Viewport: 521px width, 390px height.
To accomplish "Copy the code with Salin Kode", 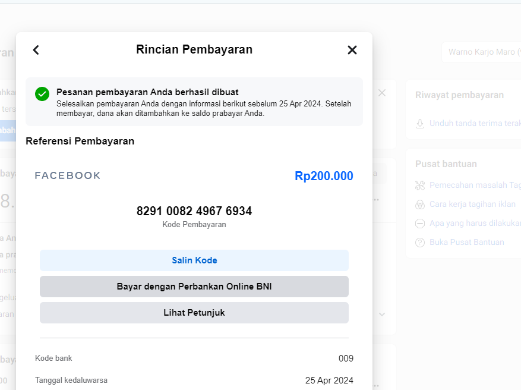I will pos(194,260).
